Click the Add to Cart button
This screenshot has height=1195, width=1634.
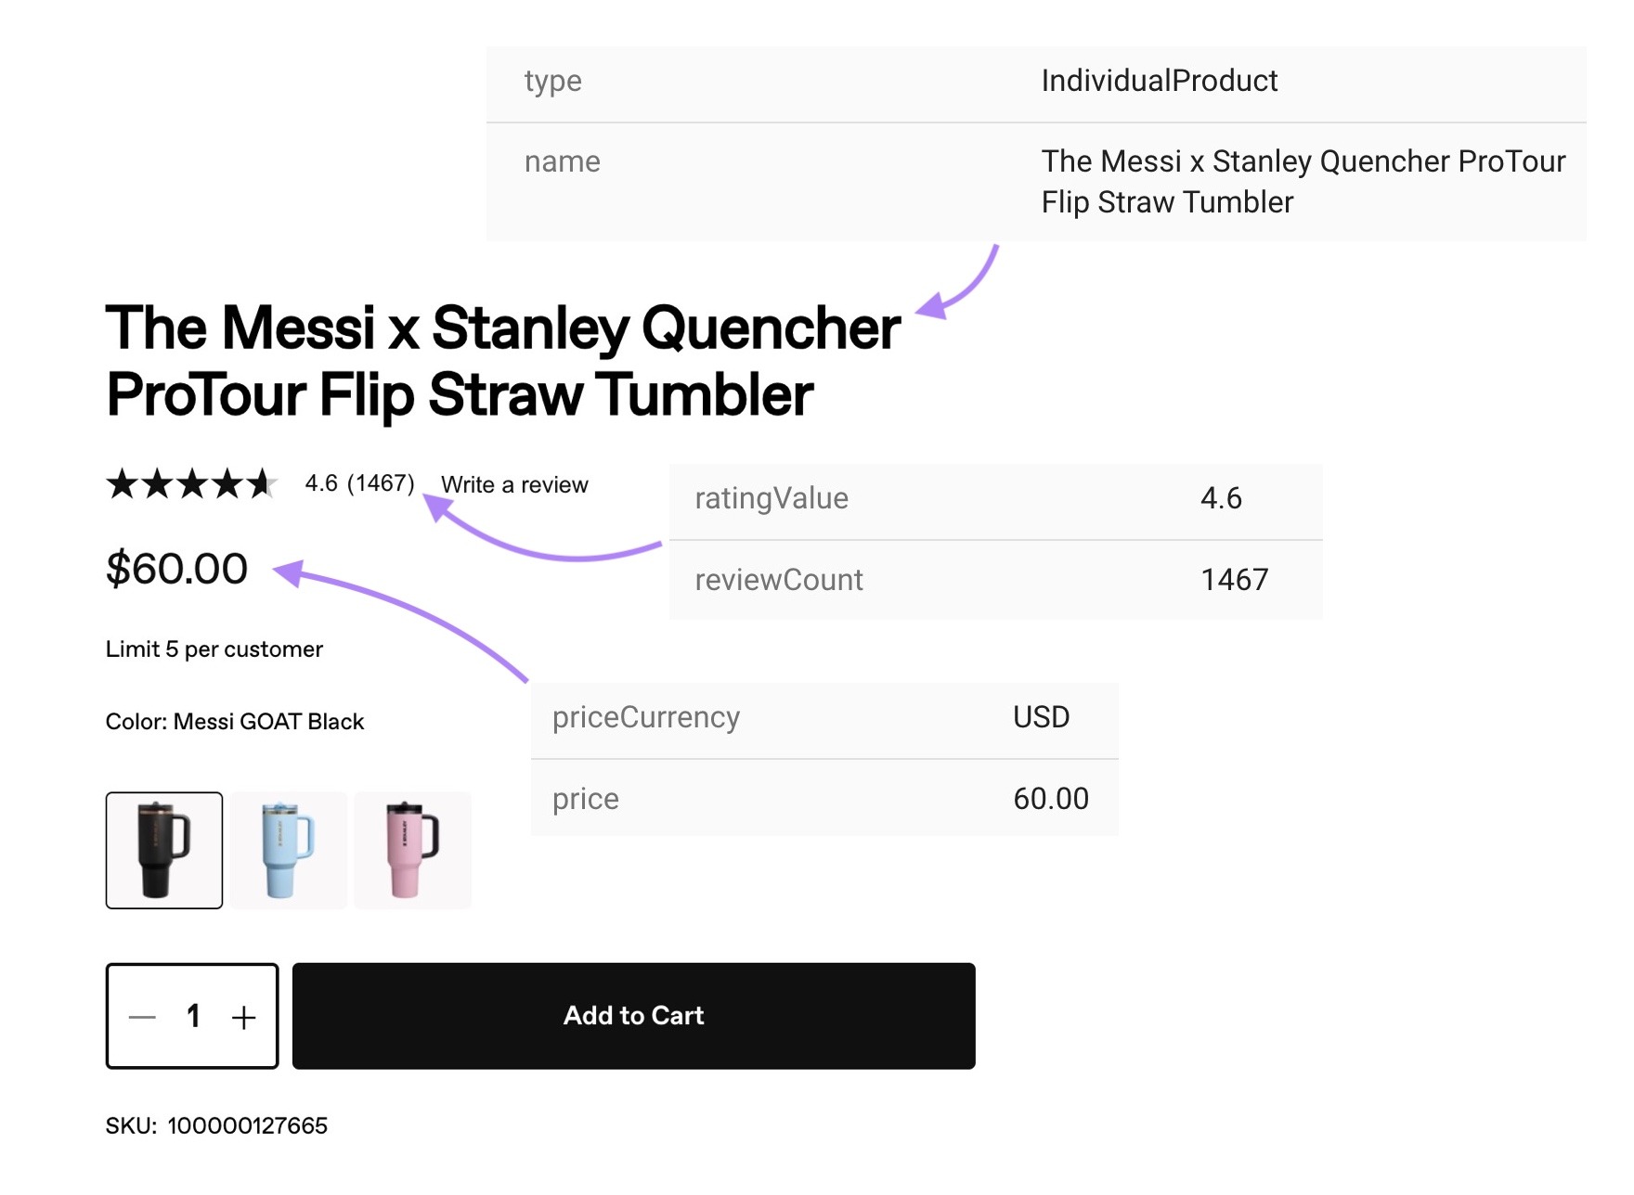633,1016
